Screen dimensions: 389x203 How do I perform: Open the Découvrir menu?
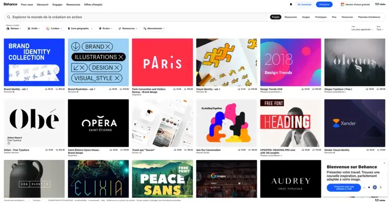(x=42, y=4)
